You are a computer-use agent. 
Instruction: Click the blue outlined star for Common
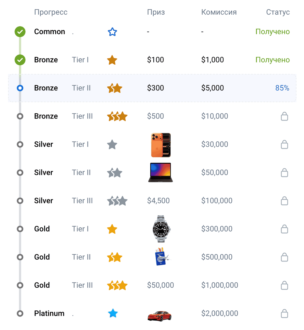coord(112,32)
